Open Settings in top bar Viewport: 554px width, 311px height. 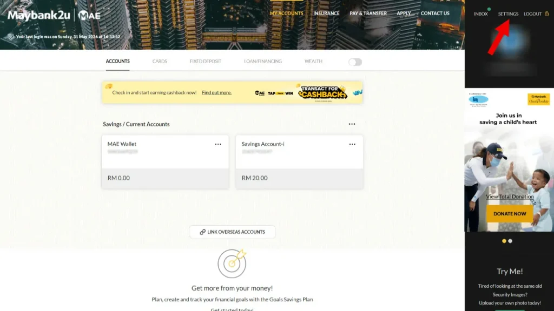point(508,13)
